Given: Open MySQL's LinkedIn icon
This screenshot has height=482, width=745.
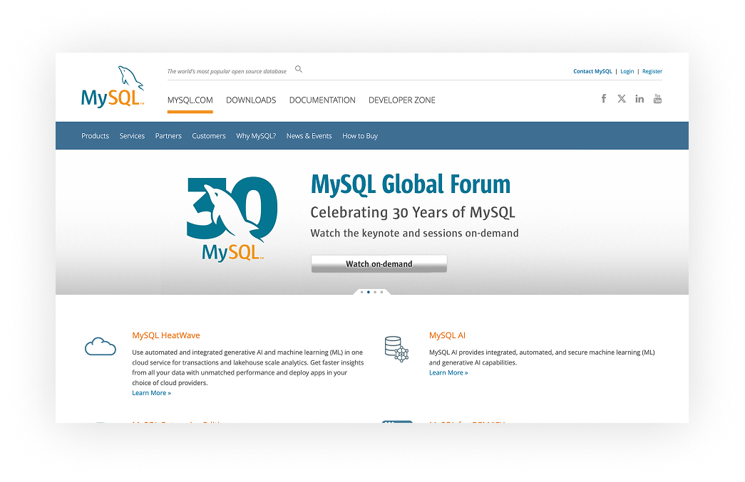Looking at the screenshot, I should 639,98.
